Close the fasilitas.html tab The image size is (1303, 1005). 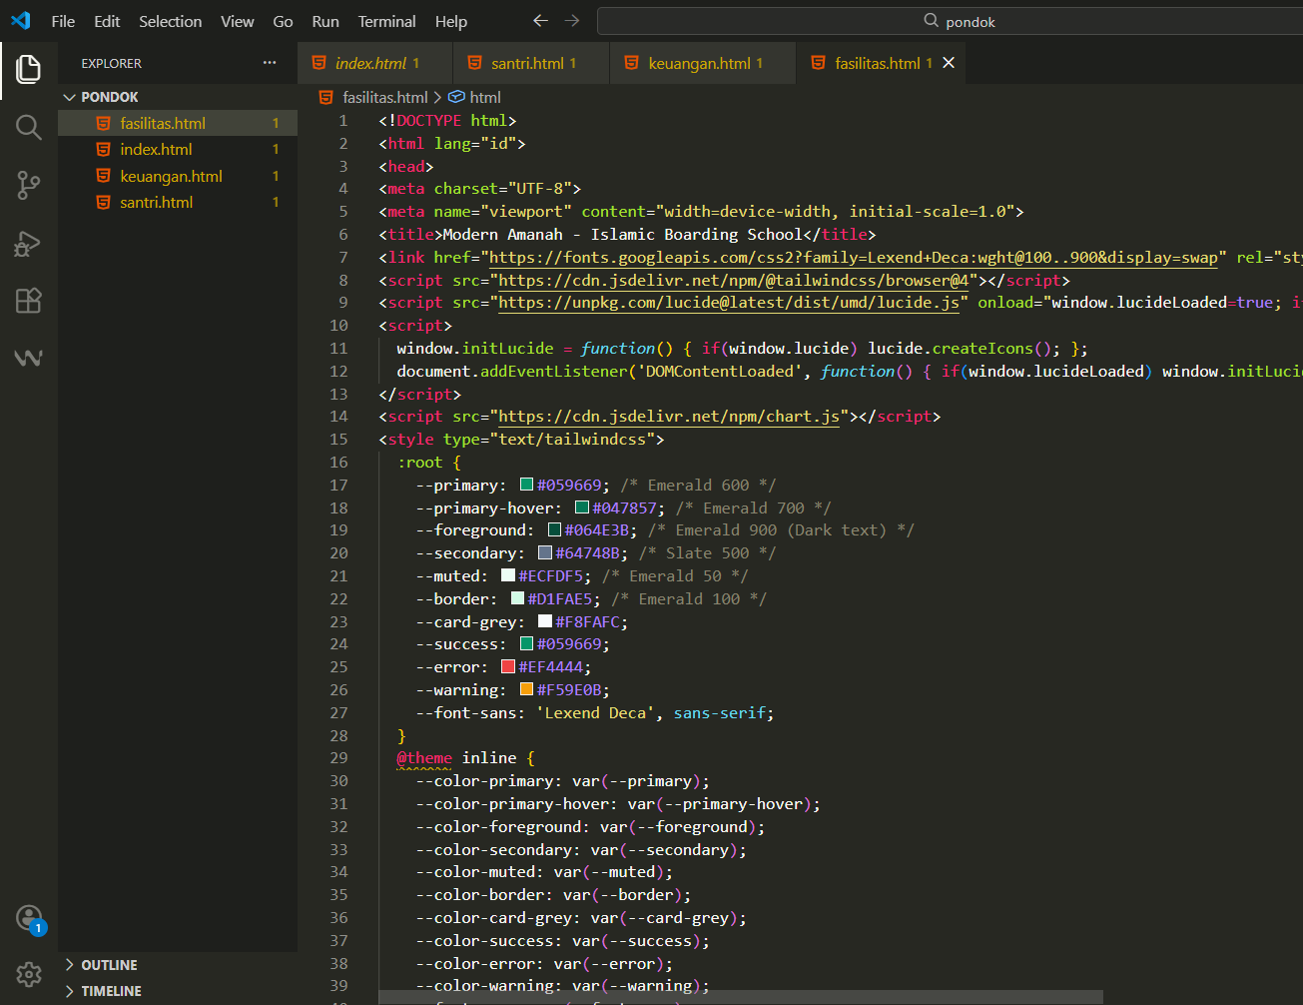point(949,63)
